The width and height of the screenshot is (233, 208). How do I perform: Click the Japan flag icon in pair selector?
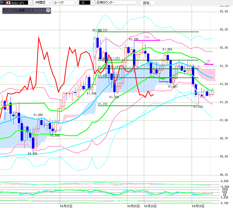click(8, 3)
